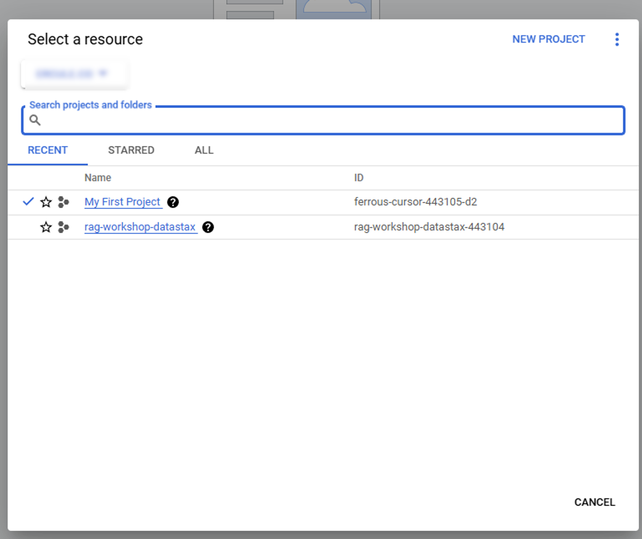The height and width of the screenshot is (539, 642).
Task: Click the selected checkmark on My First Project
Action: click(28, 201)
